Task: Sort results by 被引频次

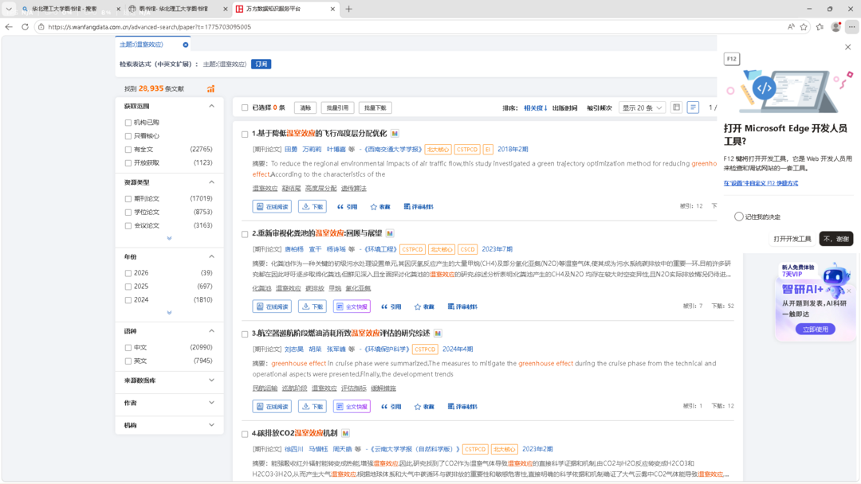Action: pos(599,108)
